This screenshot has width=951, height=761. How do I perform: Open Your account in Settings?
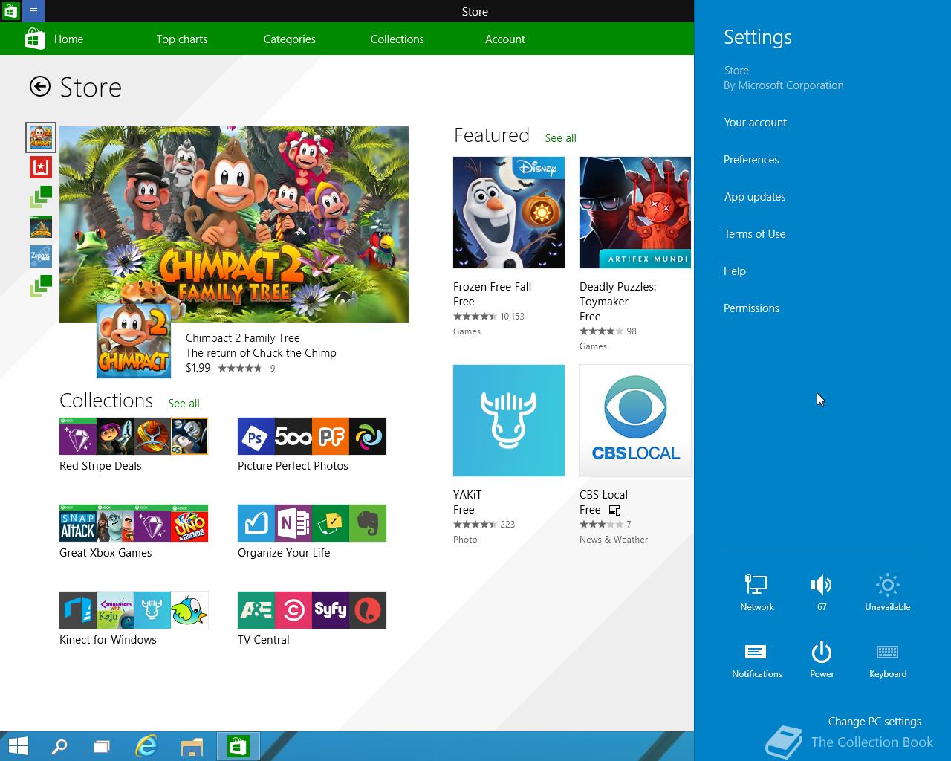(755, 123)
